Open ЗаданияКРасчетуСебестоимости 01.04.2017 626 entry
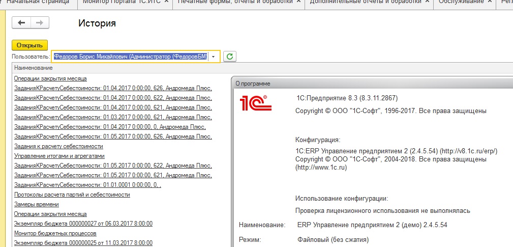The width and height of the screenshot is (513, 247). (113, 88)
